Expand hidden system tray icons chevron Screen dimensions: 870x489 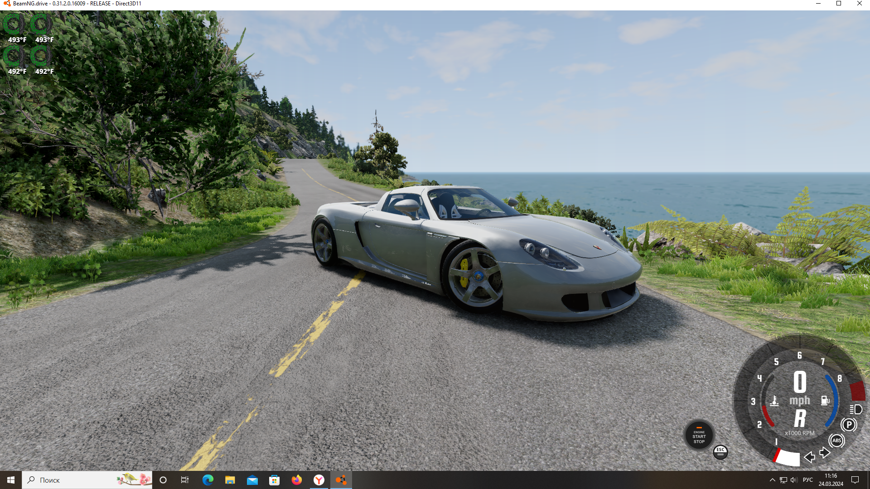pyautogui.click(x=772, y=480)
